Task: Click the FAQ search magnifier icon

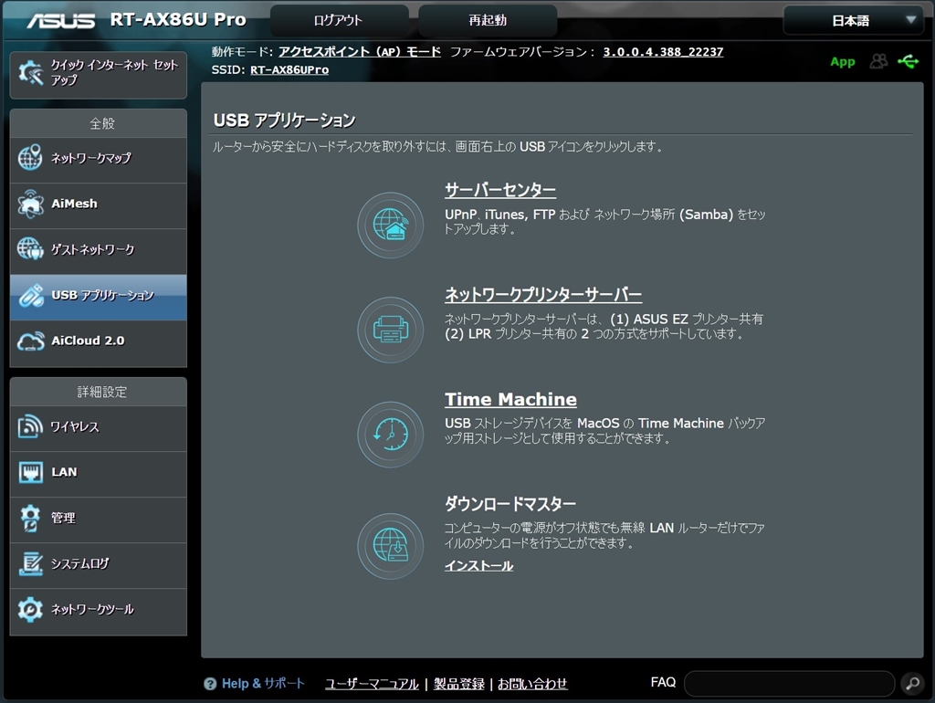Action: click(x=912, y=683)
